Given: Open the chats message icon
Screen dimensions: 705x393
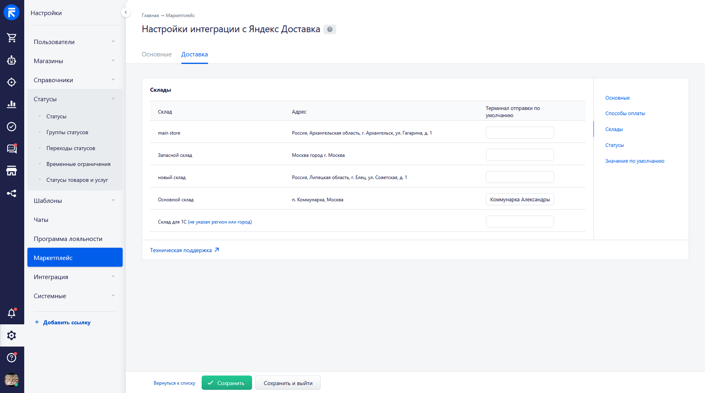Looking at the screenshot, I should pos(12,149).
